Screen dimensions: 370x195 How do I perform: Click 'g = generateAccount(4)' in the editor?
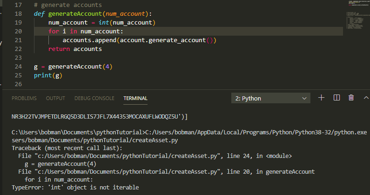click(73, 67)
